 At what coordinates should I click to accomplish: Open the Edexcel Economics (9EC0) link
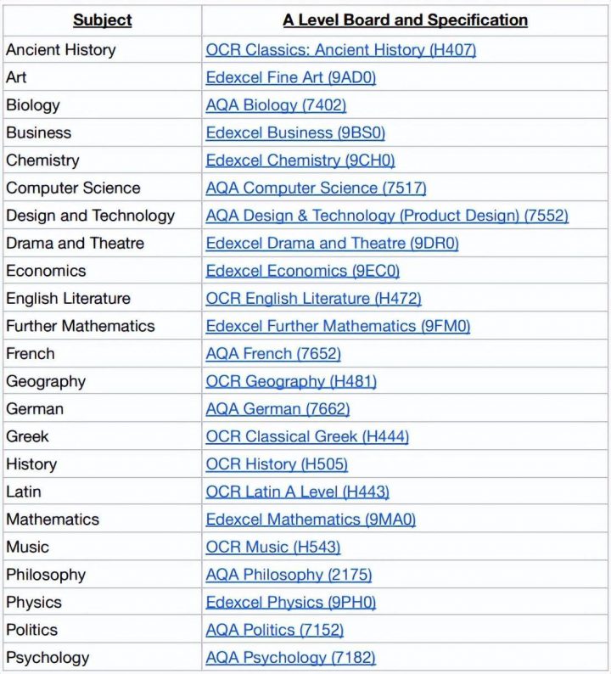302,271
